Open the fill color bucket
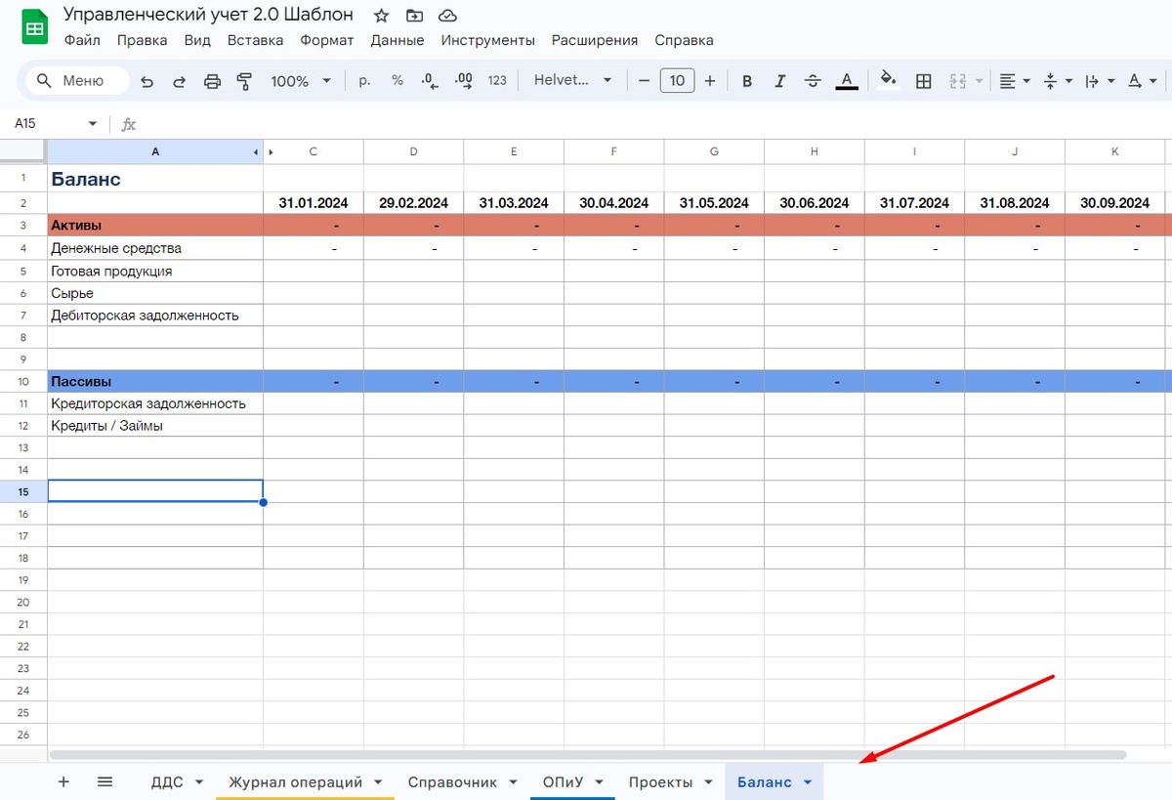The image size is (1172, 800). 888,81
